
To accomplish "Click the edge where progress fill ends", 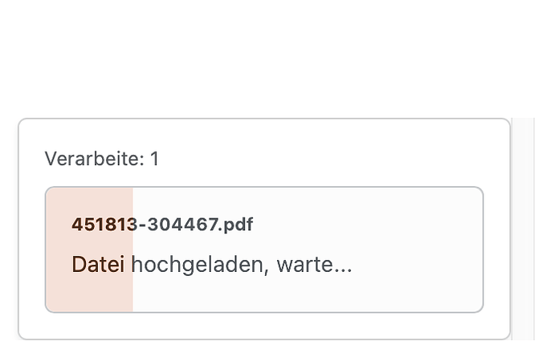I will click(x=132, y=249).
